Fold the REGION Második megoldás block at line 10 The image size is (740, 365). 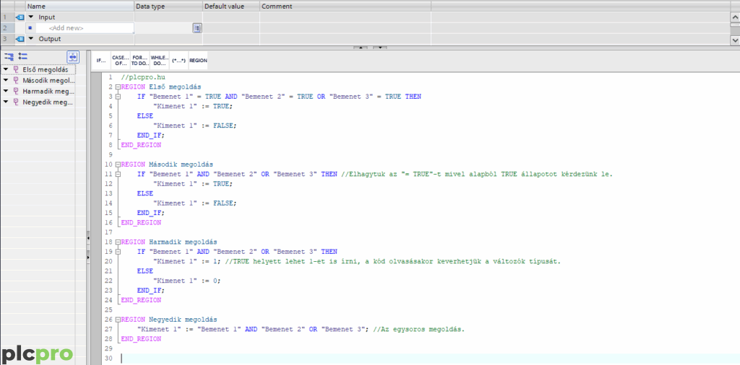coord(118,164)
